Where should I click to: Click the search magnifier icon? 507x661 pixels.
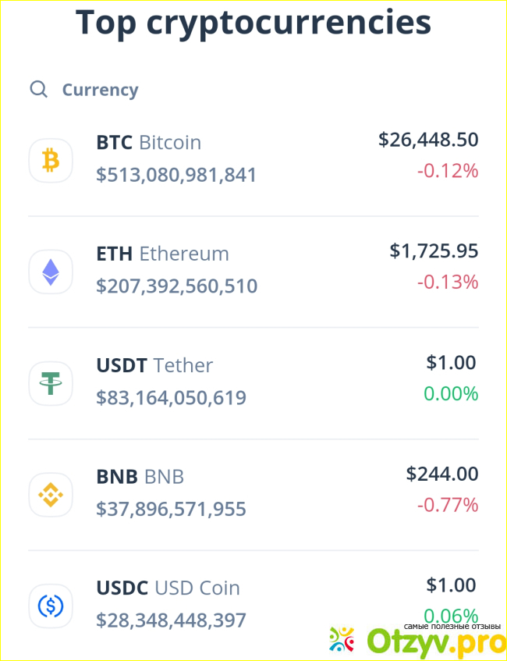pyautogui.click(x=38, y=89)
